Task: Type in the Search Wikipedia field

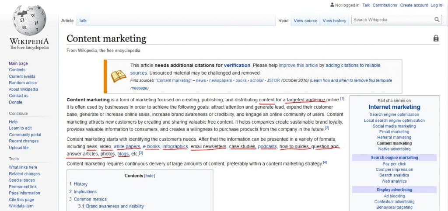Action: (x=392, y=20)
